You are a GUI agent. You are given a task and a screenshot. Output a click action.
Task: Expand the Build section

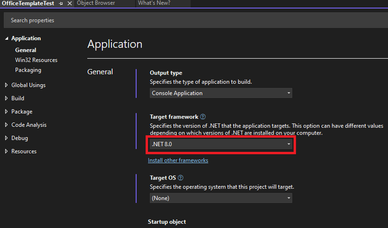pyautogui.click(x=6, y=98)
